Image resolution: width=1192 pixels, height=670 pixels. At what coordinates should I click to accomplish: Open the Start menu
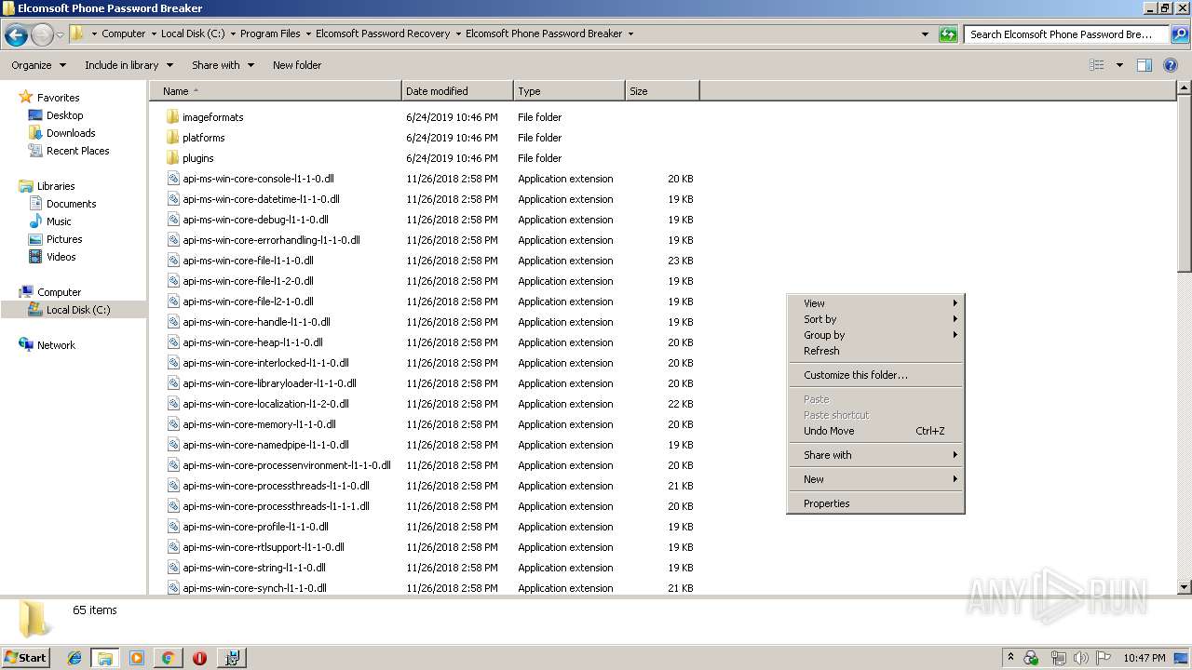(x=26, y=658)
